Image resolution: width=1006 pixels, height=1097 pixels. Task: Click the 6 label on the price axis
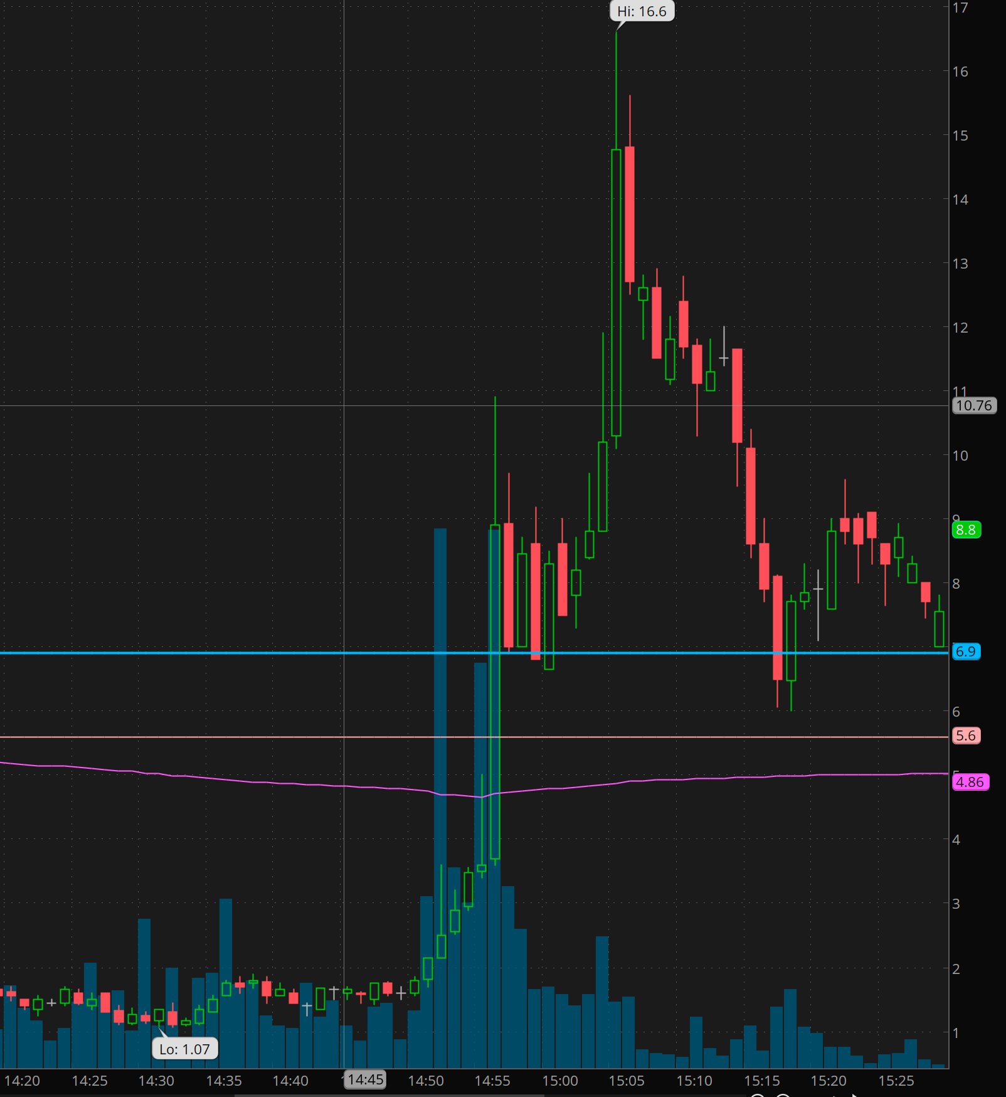click(956, 712)
